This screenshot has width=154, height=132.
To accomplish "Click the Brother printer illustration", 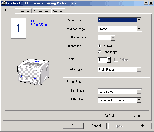I will pyautogui.click(x=33, y=72).
